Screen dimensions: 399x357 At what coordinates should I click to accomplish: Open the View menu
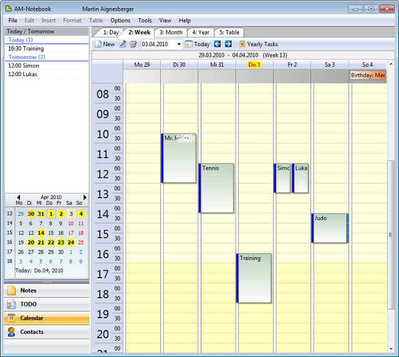click(165, 21)
